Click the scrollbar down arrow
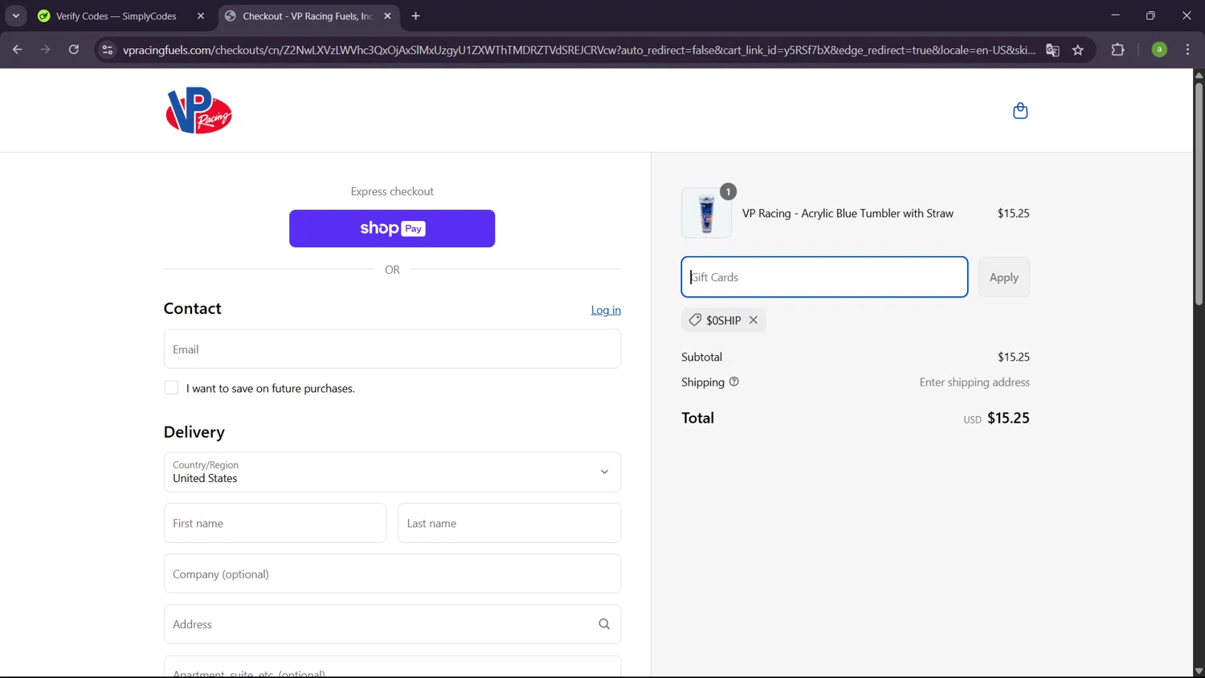The width and height of the screenshot is (1205, 678). (x=1199, y=671)
